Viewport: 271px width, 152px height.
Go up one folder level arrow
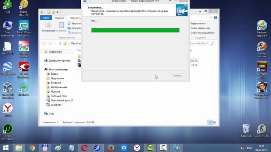[x=60, y=43]
